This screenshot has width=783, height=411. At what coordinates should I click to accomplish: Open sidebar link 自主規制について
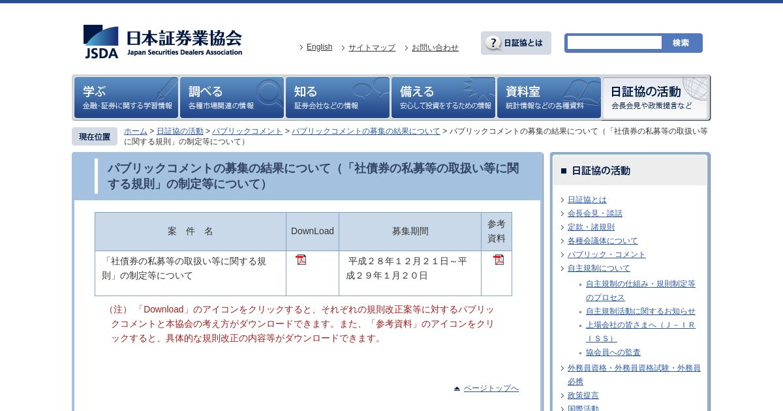[x=599, y=268]
